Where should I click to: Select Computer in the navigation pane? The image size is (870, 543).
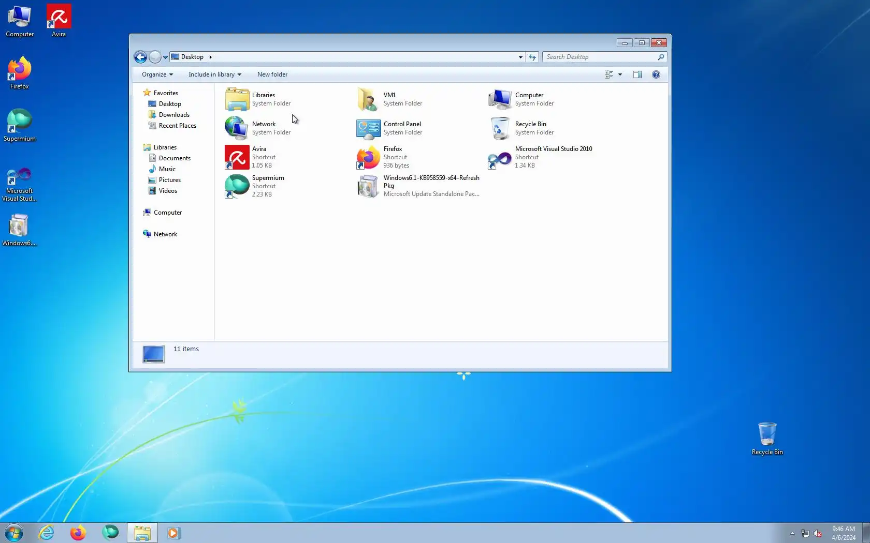[168, 213]
